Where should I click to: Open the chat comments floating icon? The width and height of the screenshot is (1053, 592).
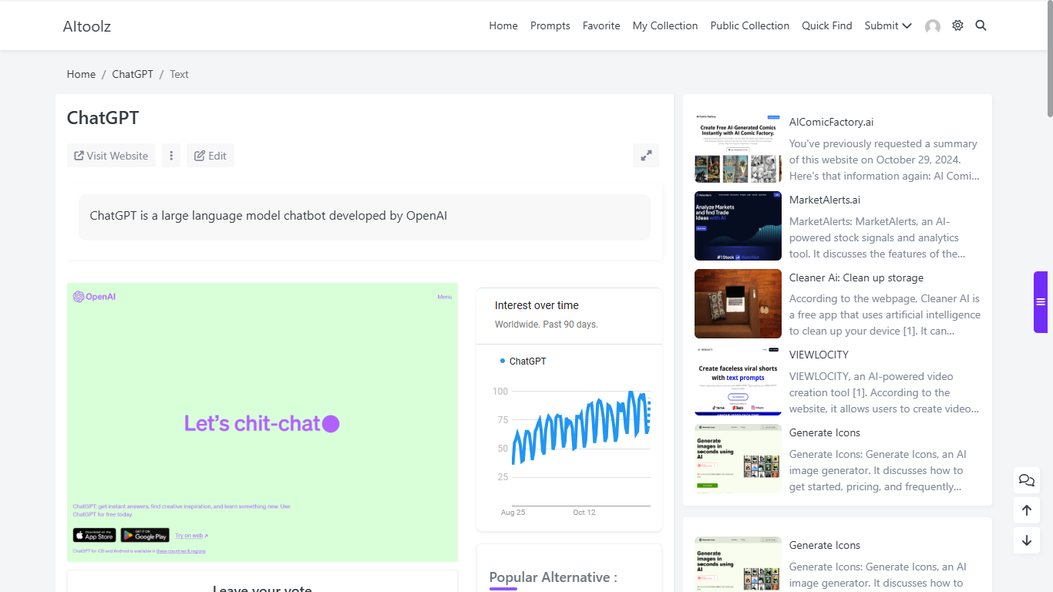[1027, 480]
